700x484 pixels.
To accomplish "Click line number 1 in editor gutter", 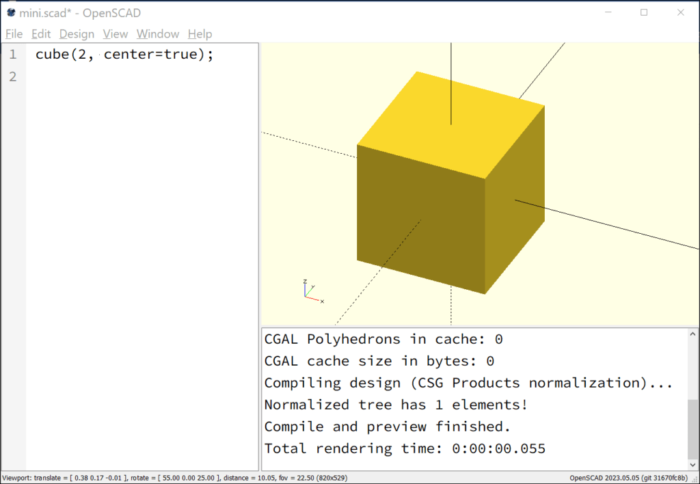I will (13, 55).
